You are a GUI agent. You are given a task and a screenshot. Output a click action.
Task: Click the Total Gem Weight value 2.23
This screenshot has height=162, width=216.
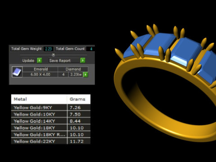49,49
